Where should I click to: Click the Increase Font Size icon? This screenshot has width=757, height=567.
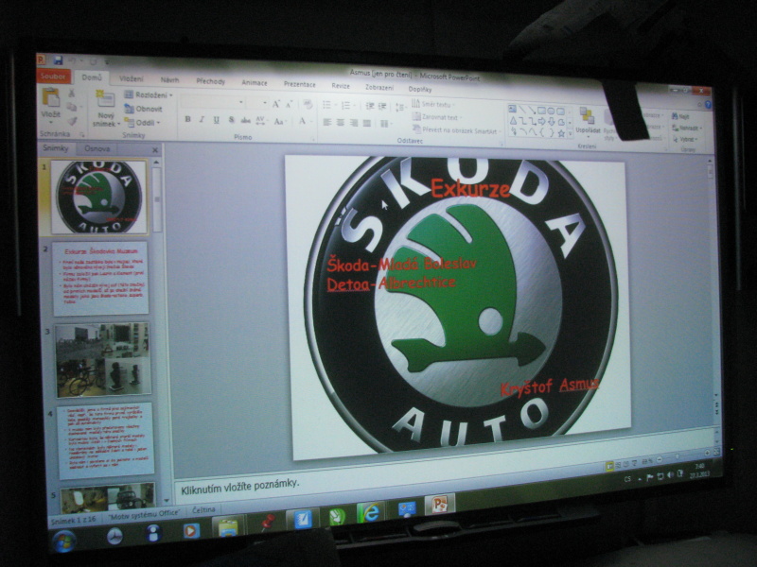pos(276,104)
